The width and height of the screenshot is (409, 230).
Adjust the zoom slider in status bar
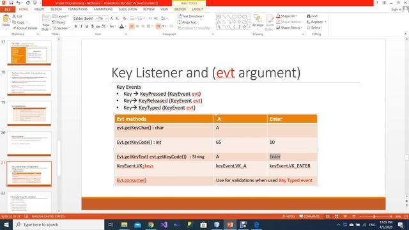point(374,217)
